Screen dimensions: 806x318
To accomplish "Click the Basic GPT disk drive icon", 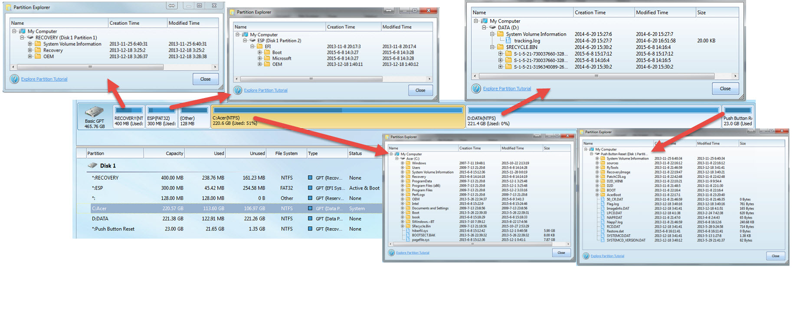I will click(x=94, y=112).
